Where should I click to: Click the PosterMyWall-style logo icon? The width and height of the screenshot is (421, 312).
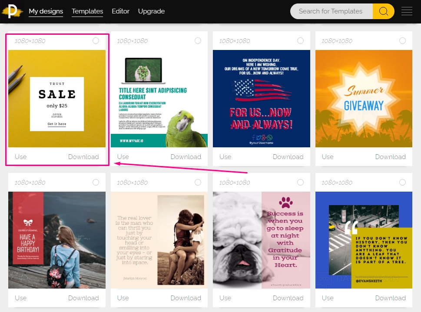pos(12,11)
